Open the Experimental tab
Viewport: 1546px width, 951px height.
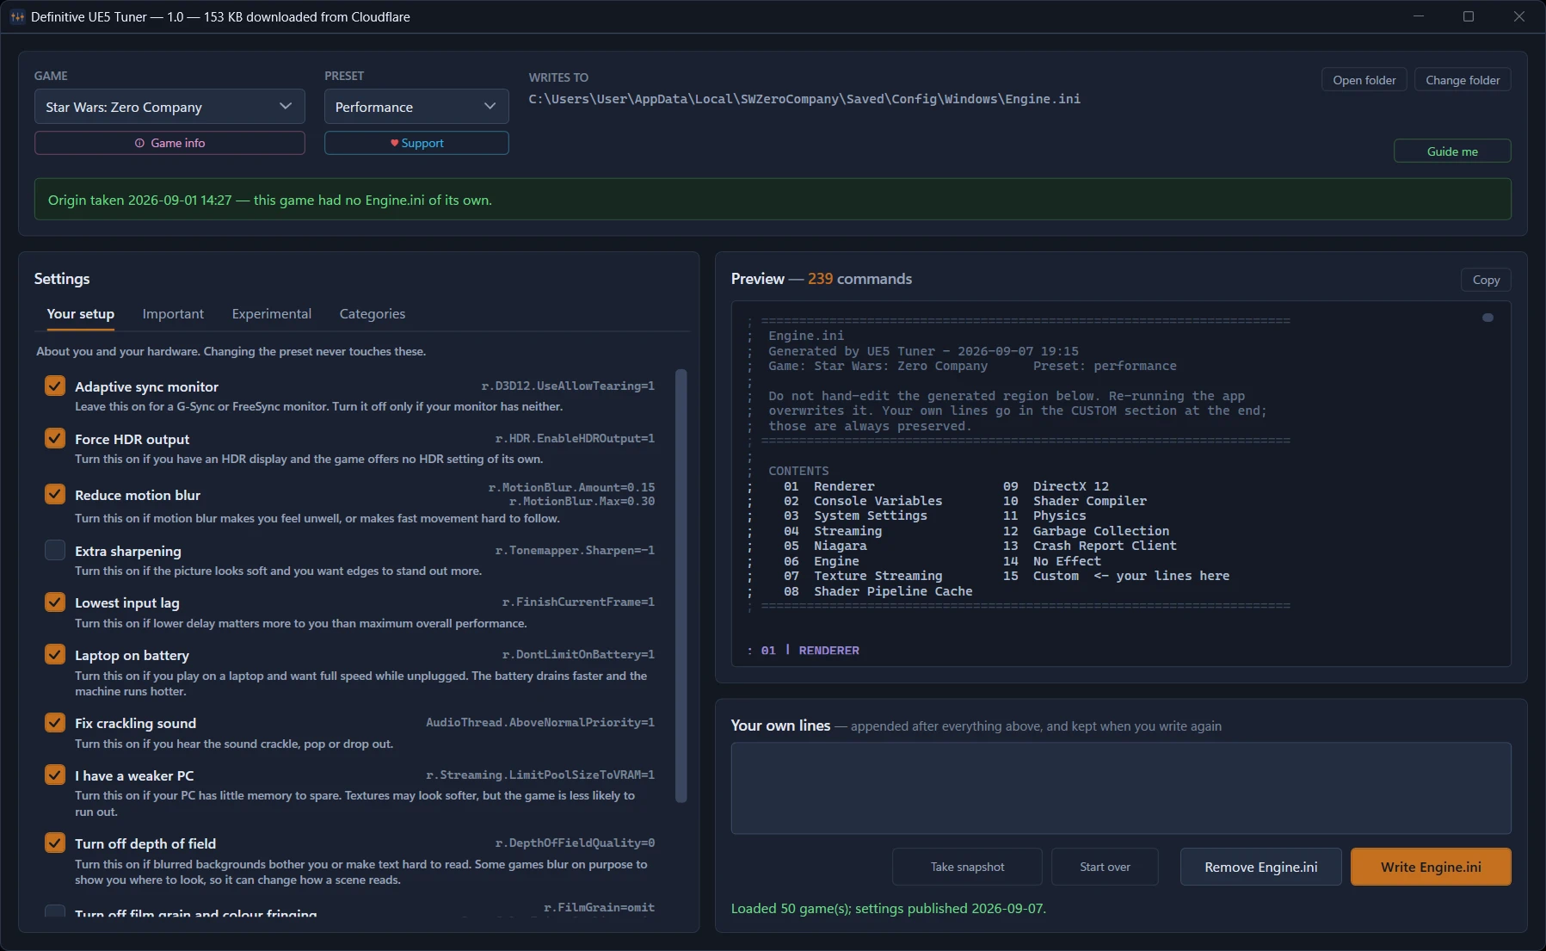tap(272, 314)
